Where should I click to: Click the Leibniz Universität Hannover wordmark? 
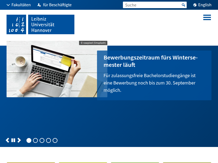coord(51,24)
